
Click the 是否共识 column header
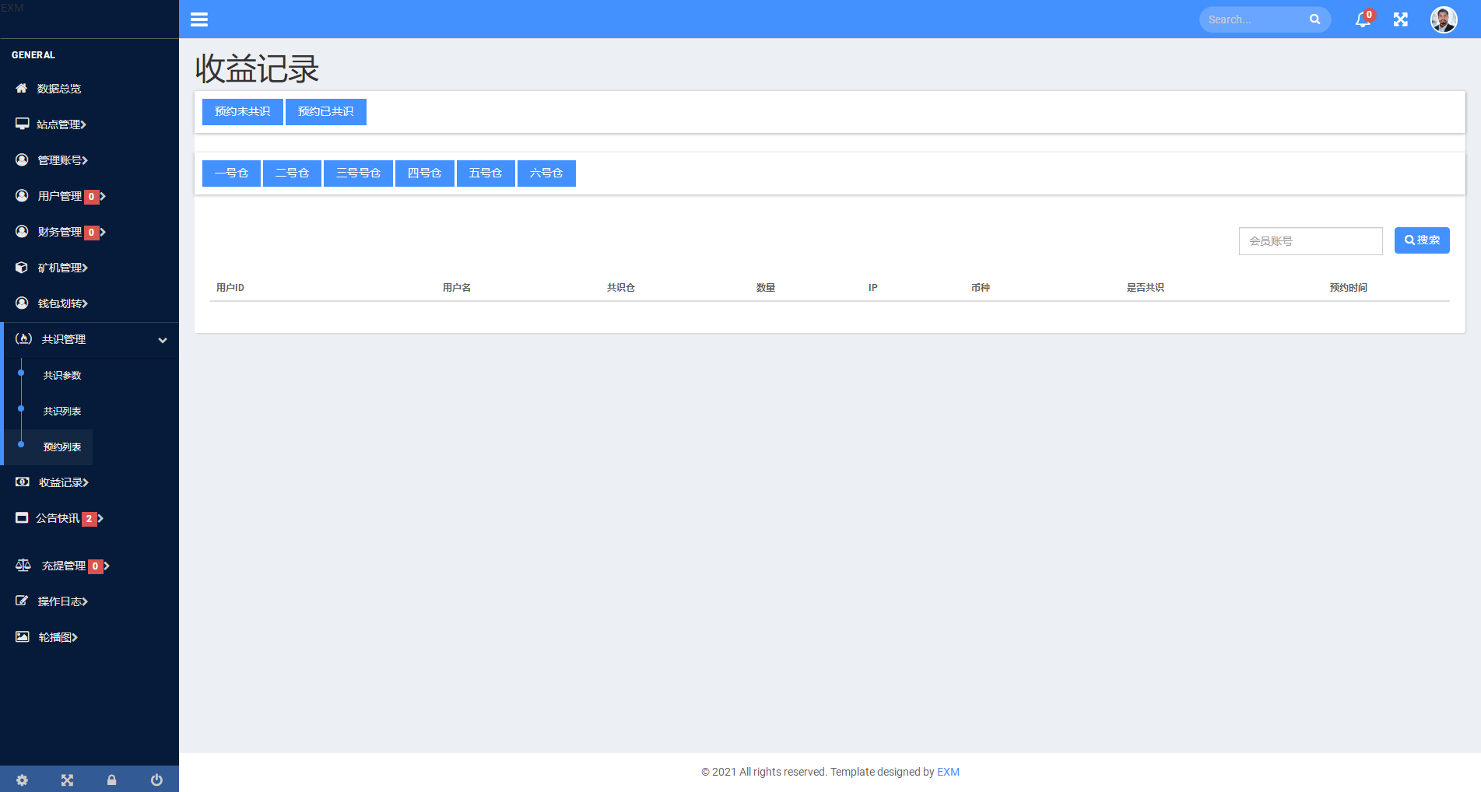pos(1146,288)
